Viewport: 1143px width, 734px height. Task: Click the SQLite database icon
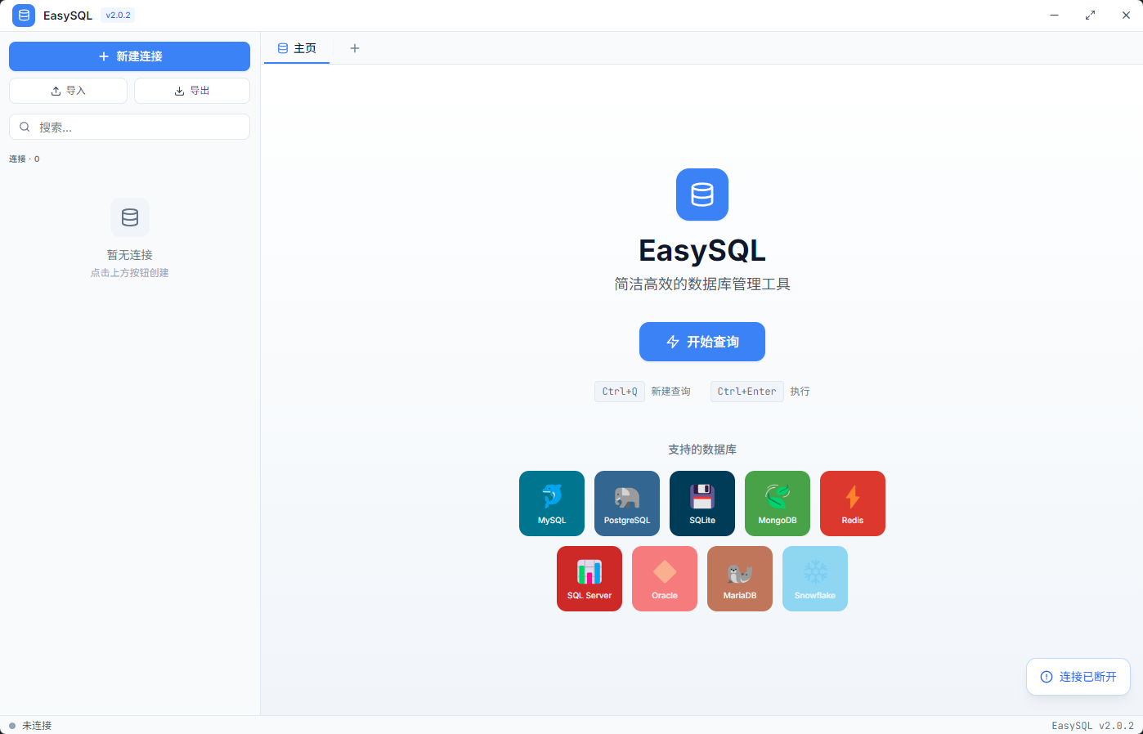pyautogui.click(x=701, y=503)
